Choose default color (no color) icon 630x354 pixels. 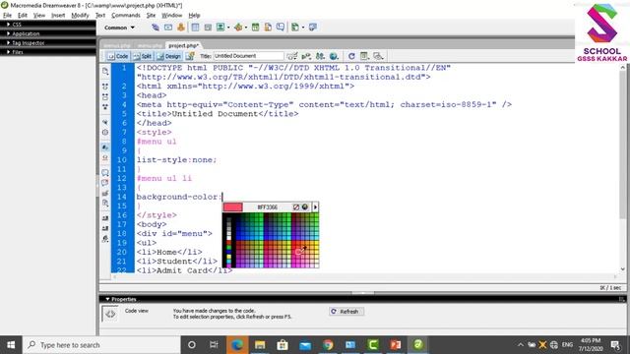click(x=296, y=207)
